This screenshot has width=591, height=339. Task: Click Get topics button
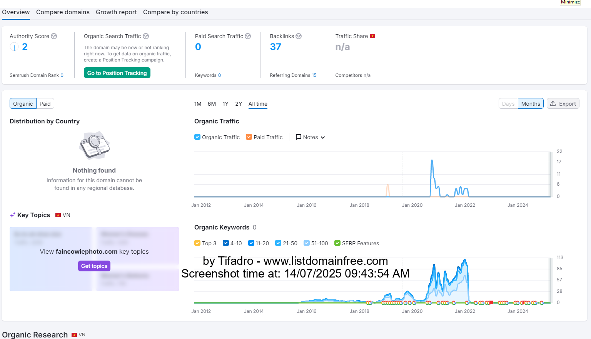[94, 266]
